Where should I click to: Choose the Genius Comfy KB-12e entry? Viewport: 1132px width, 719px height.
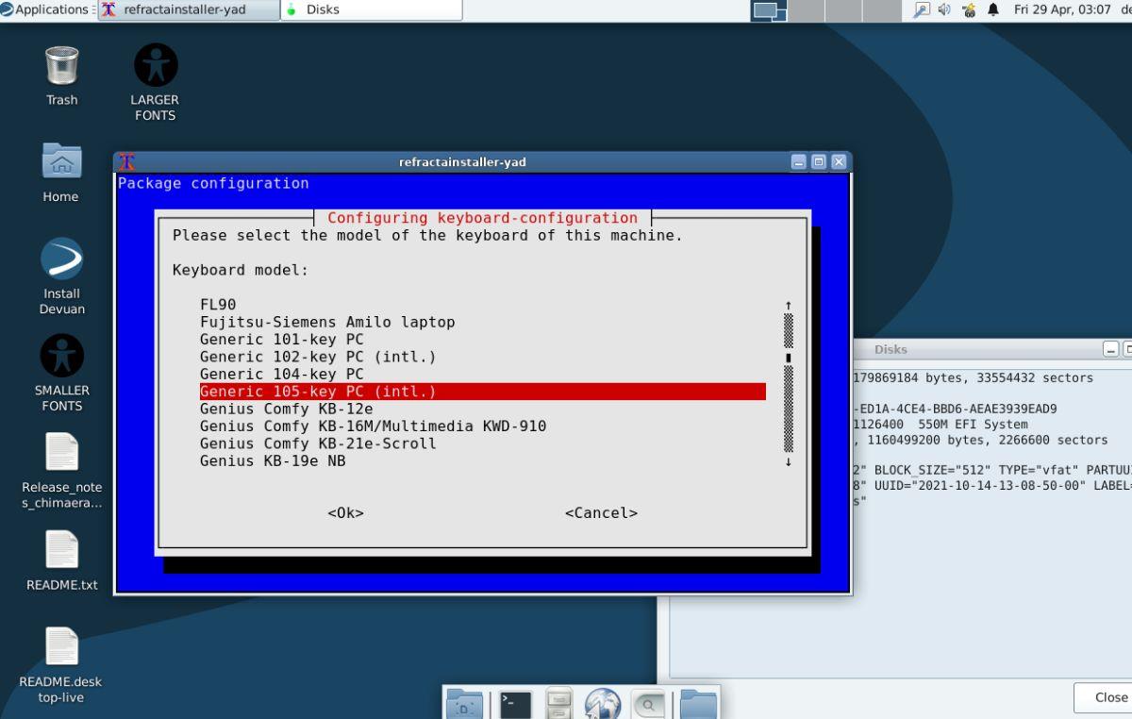(x=280, y=409)
